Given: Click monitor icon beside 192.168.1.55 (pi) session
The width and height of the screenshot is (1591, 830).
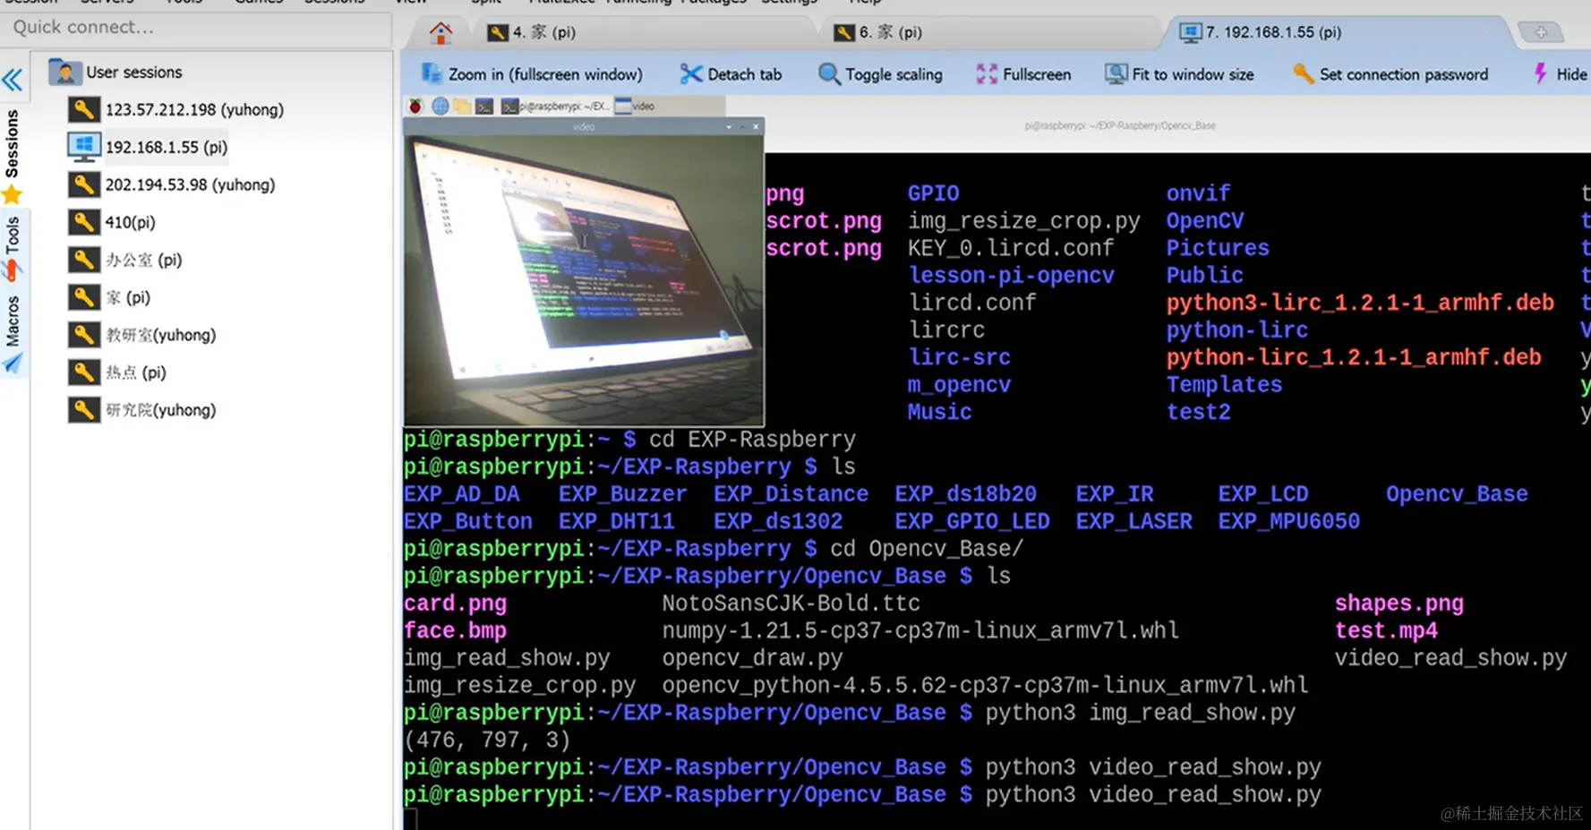Looking at the screenshot, I should (84, 147).
